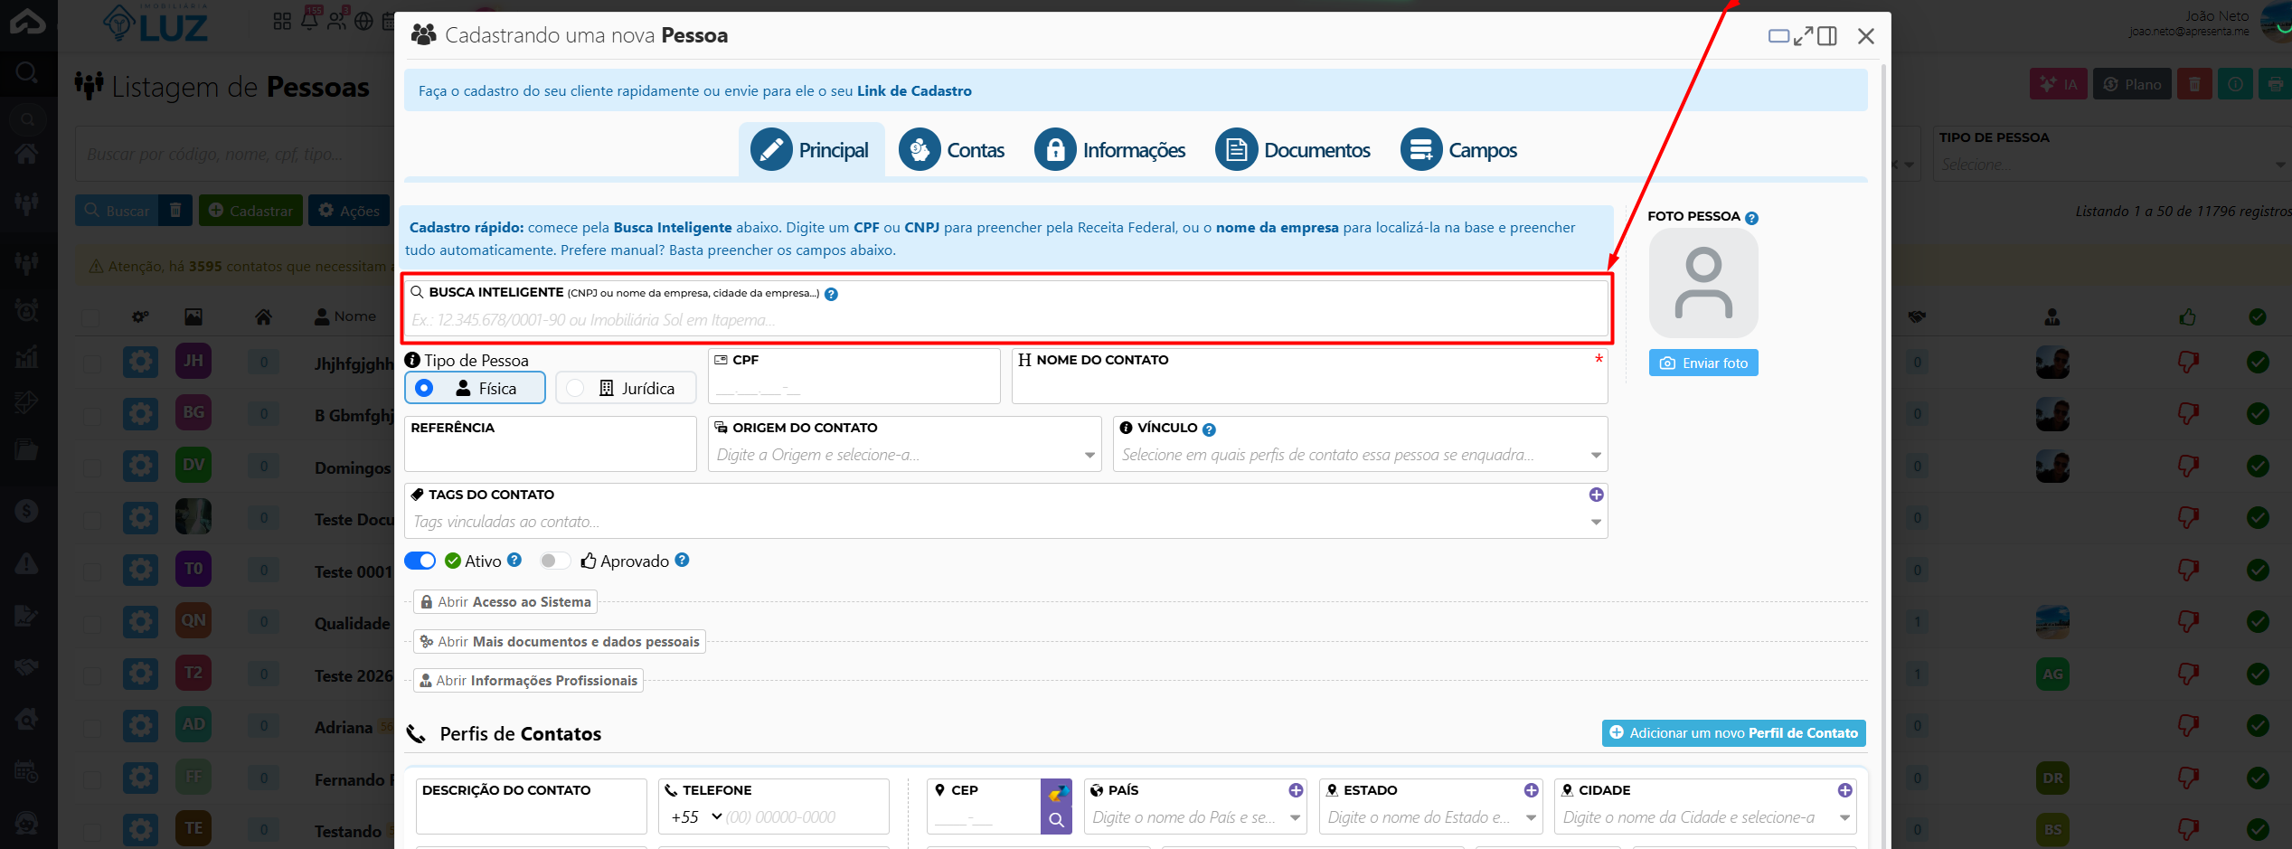2292x849 pixels.
Task: Select Jurídica person type
Action: [x=626, y=388]
